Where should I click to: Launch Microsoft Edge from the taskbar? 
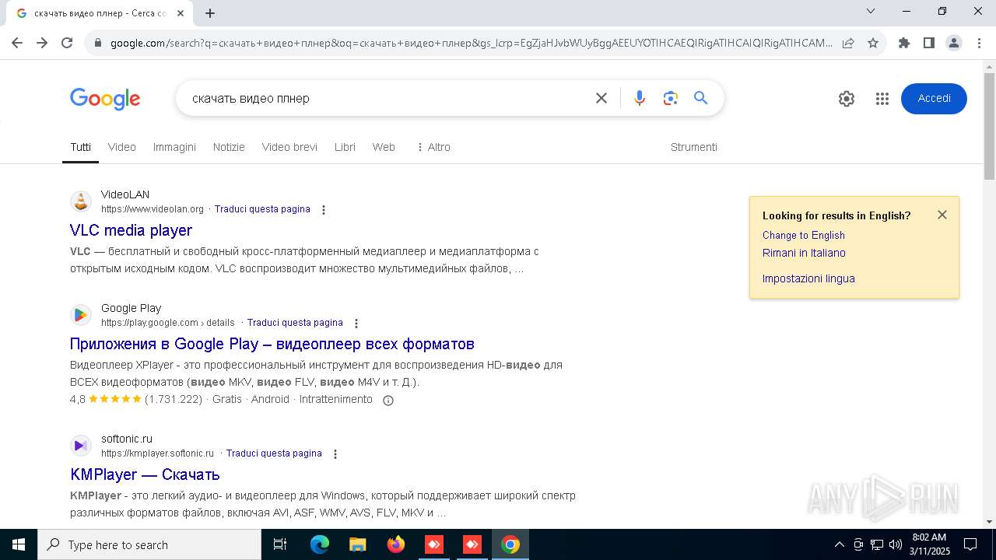(x=320, y=544)
